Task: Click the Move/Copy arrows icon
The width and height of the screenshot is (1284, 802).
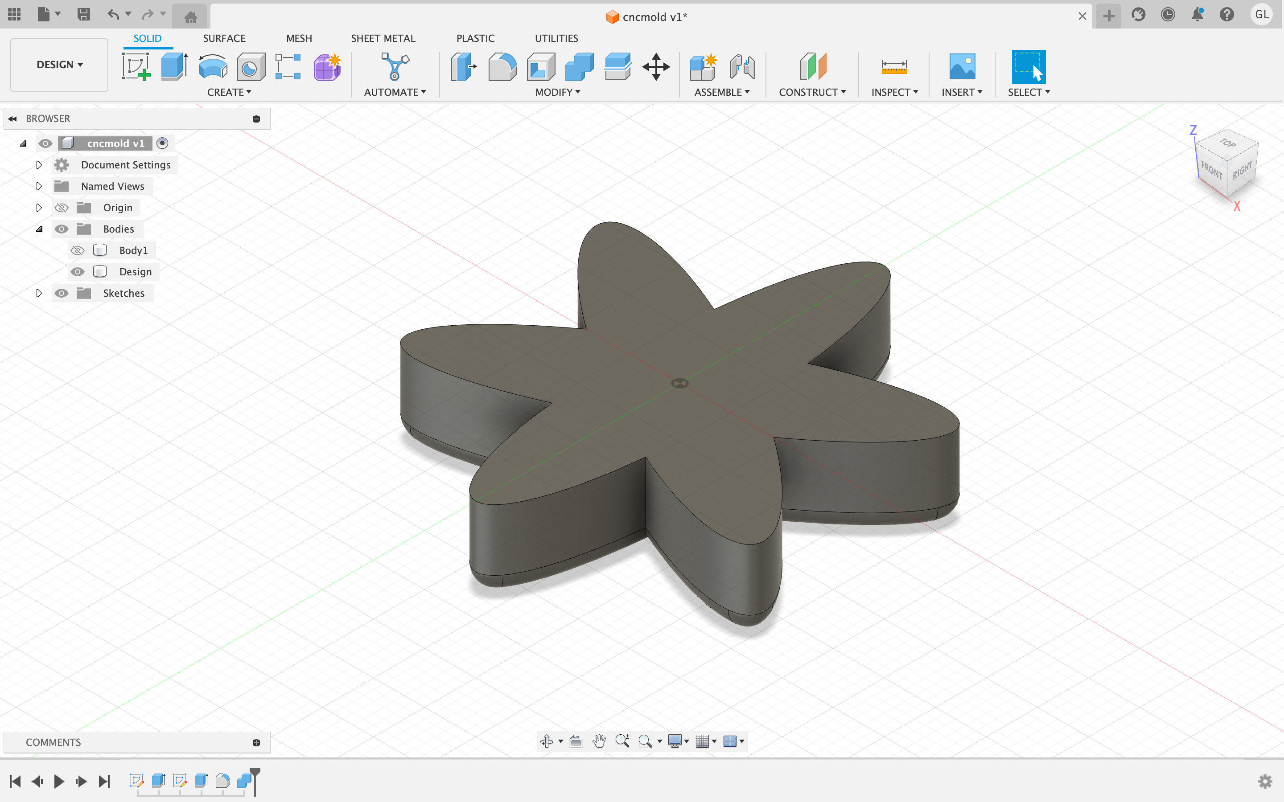Action: pyautogui.click(x=656, y=67)
